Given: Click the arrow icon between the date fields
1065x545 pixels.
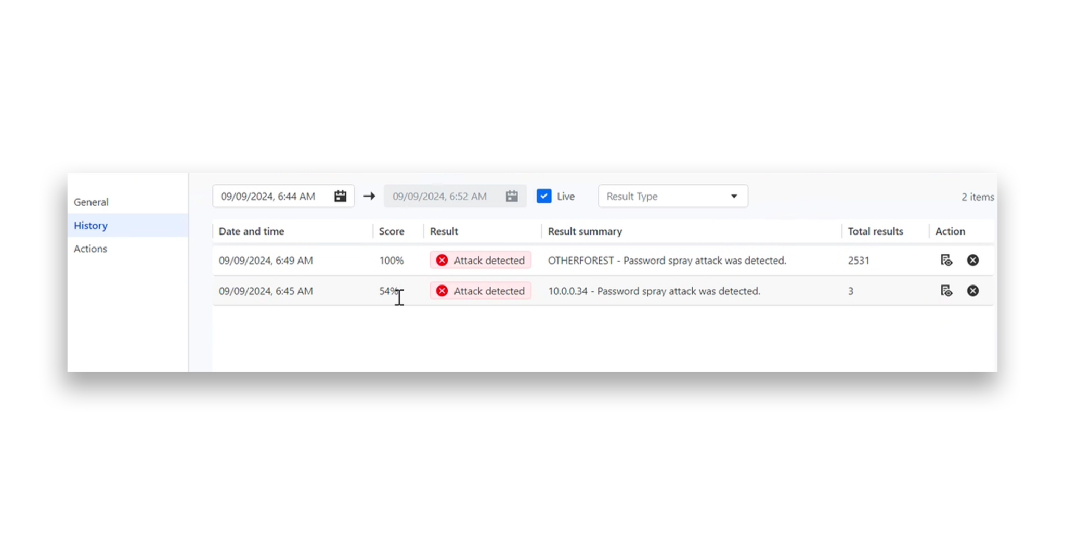Looking at the screenshot, I should [369, 196].
